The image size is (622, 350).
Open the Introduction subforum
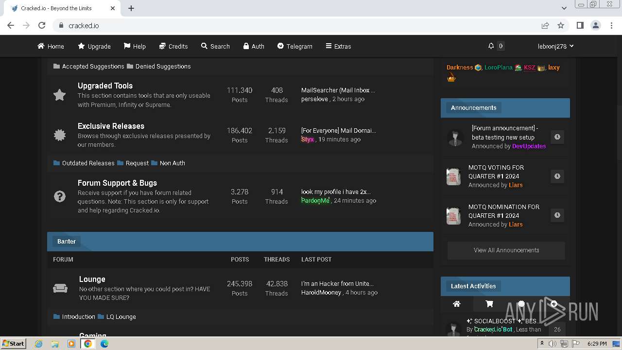click(x=78, y=316)
